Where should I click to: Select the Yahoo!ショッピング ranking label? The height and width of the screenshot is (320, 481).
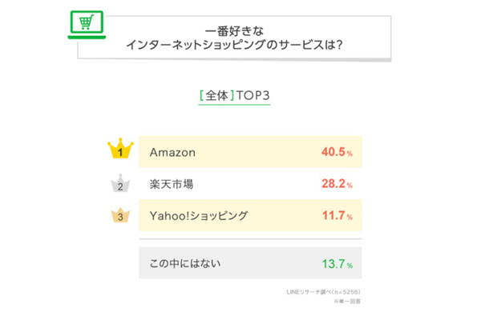coord(198,215)
